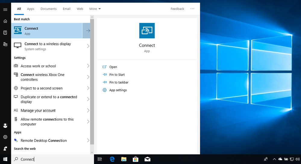
Task: Switch to the Email search tab
Action: coord(67,9)
